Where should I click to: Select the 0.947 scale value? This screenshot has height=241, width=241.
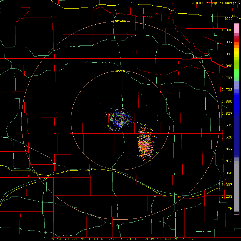(227, 42)
